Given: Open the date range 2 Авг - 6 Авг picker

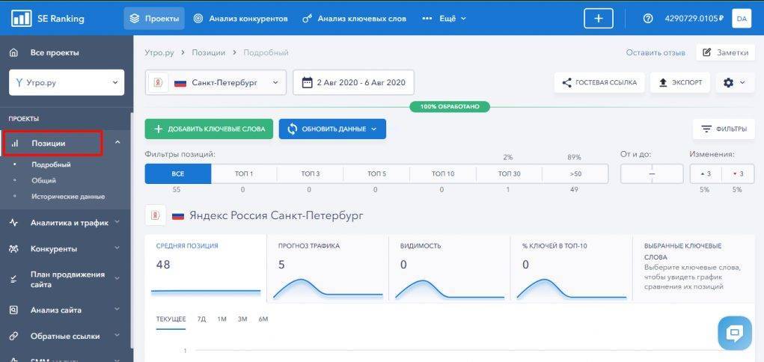Looking at the screenshot, I should click(353, 83).
